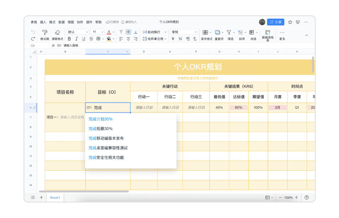Open the font family dropdown showing 默认
Image resolution: width=339 pixels, height=218 pixels.
point(78,32)
